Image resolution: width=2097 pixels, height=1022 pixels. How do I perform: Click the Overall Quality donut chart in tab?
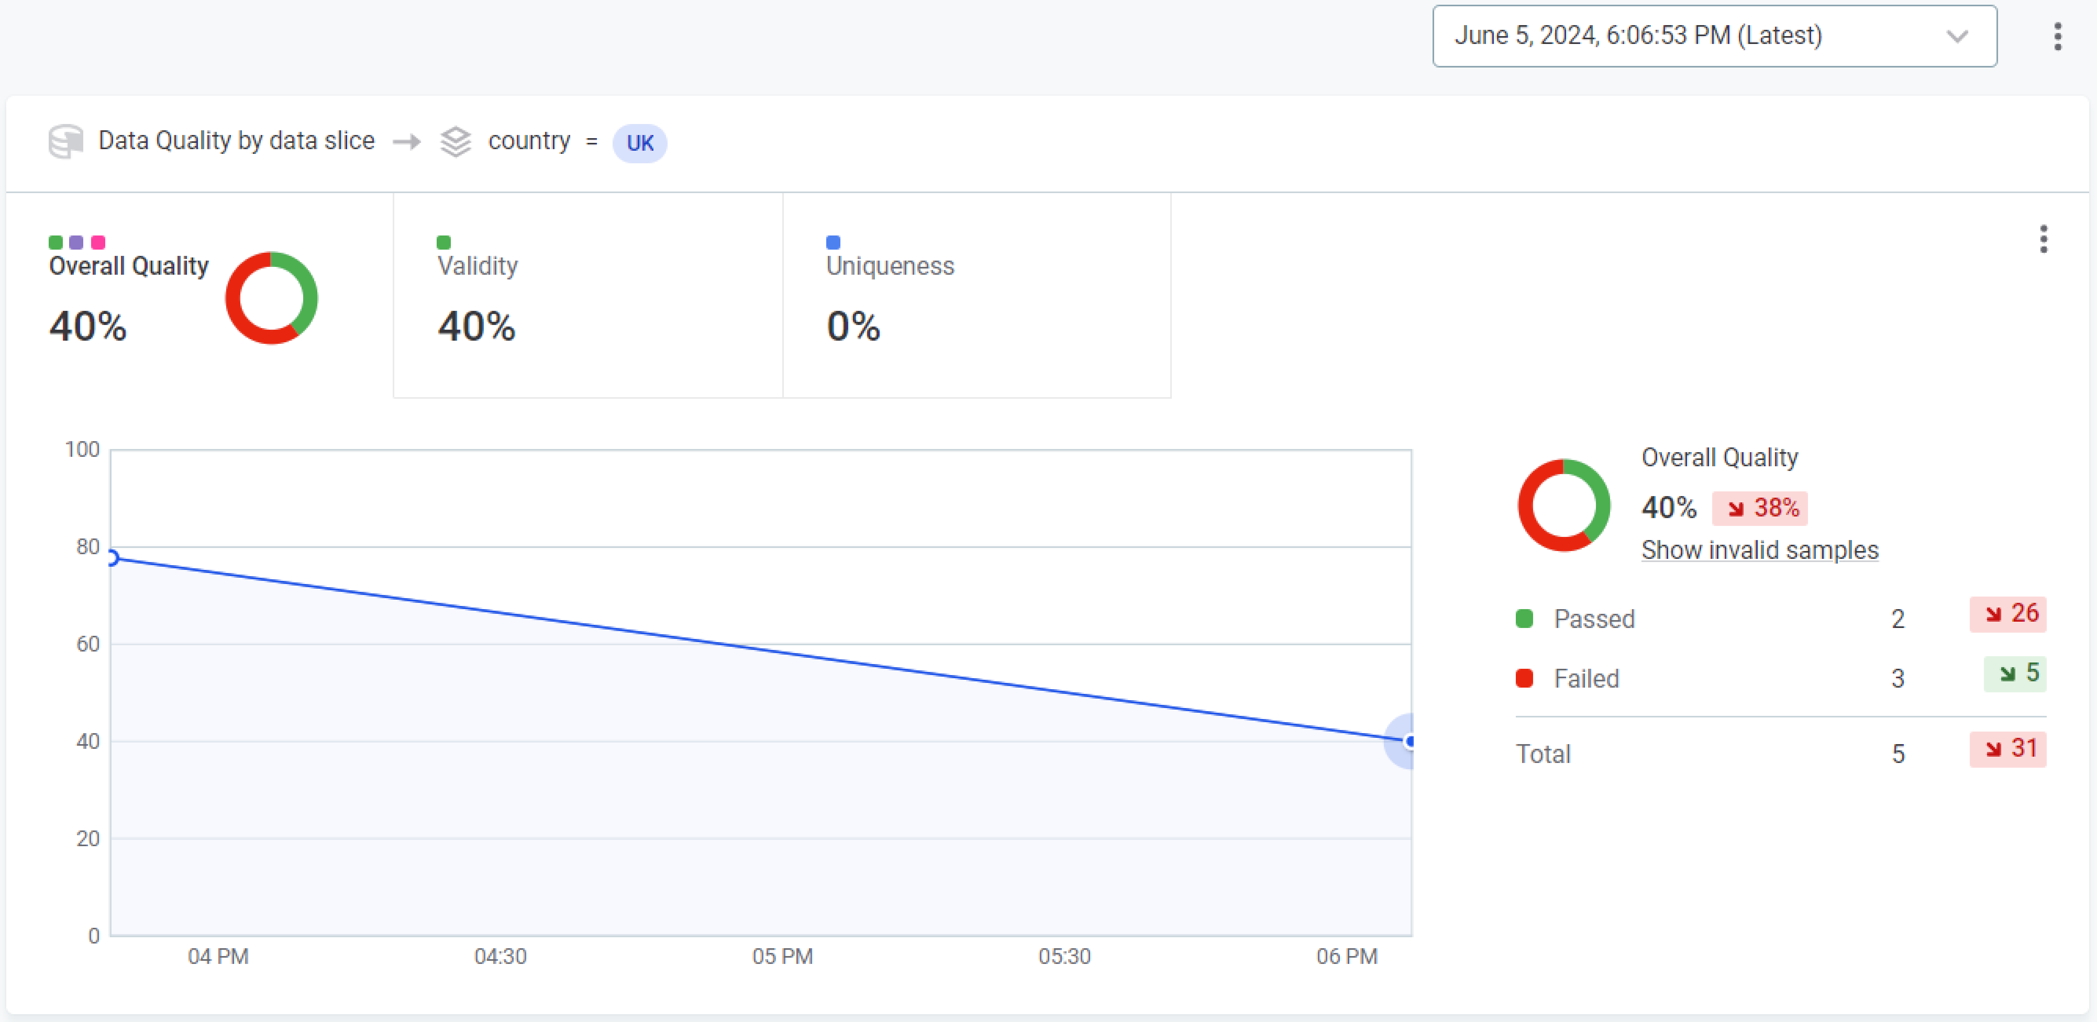pos(271,298)
